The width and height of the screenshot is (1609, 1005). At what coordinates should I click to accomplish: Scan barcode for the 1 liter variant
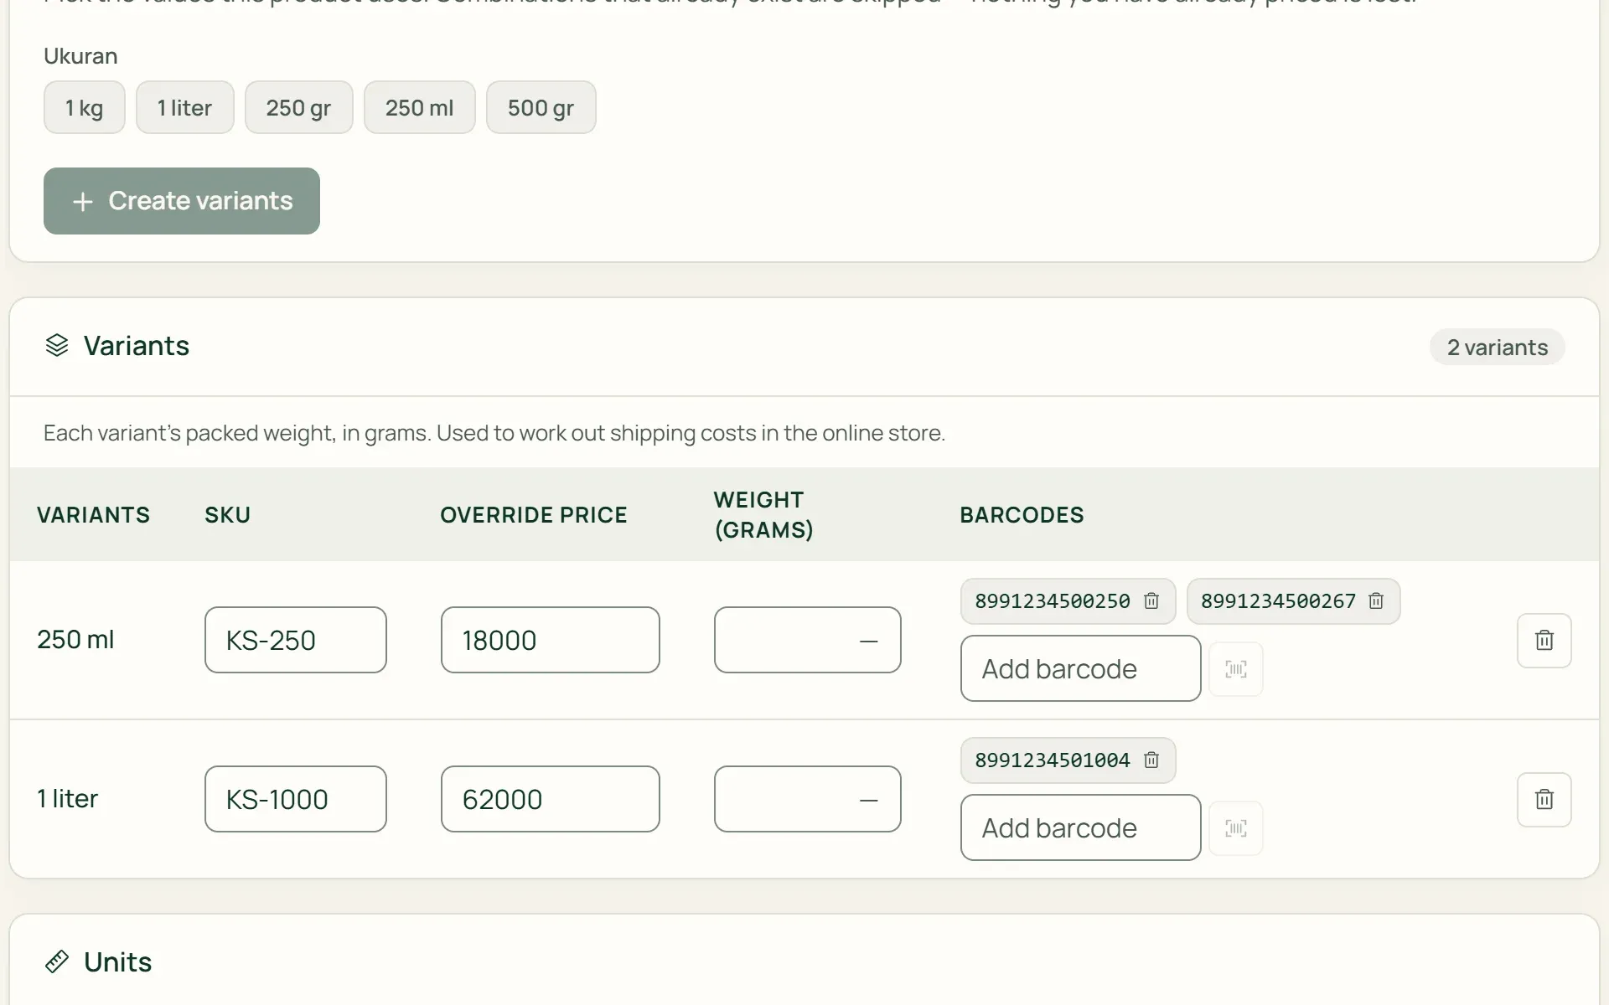tap(1236, 828)
